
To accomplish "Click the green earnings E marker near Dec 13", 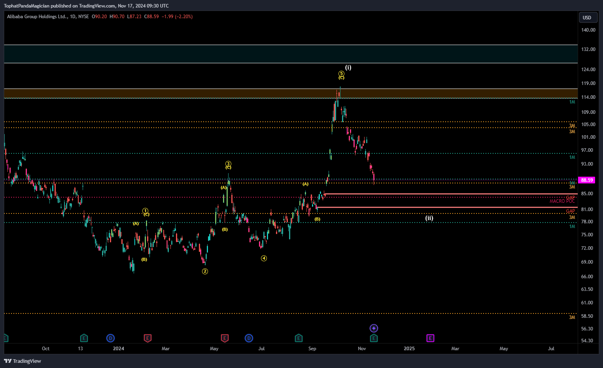I will (x=84, y=338).
